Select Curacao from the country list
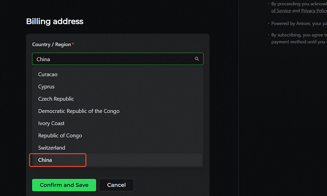Image resolution: width=327 pixels, height=196 pixels. [x=48, y=75]
